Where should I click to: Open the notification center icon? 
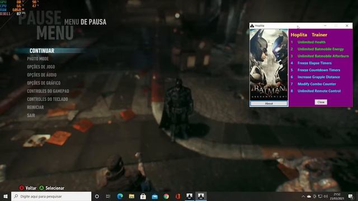click(x=351, y=196)
